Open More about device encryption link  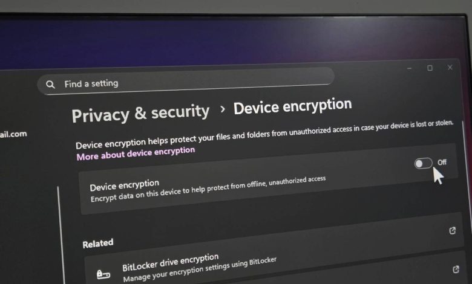pyautogui.click(x=136, y=153)
